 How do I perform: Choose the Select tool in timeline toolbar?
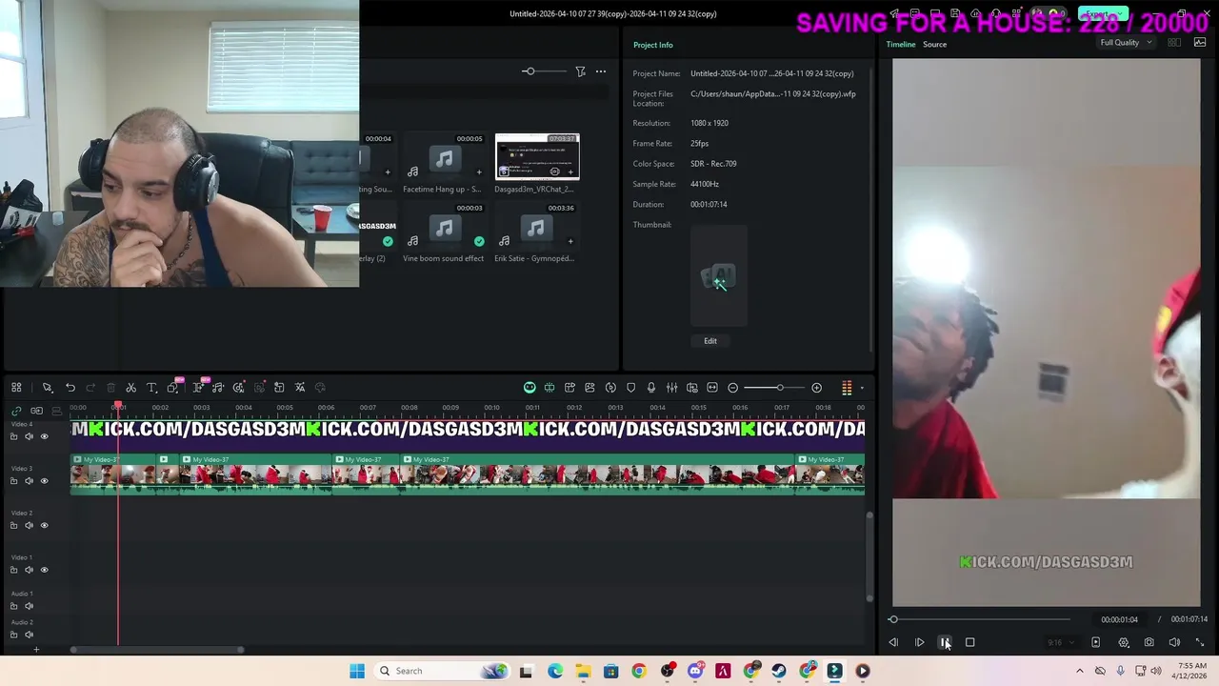[x=47, y=388]
